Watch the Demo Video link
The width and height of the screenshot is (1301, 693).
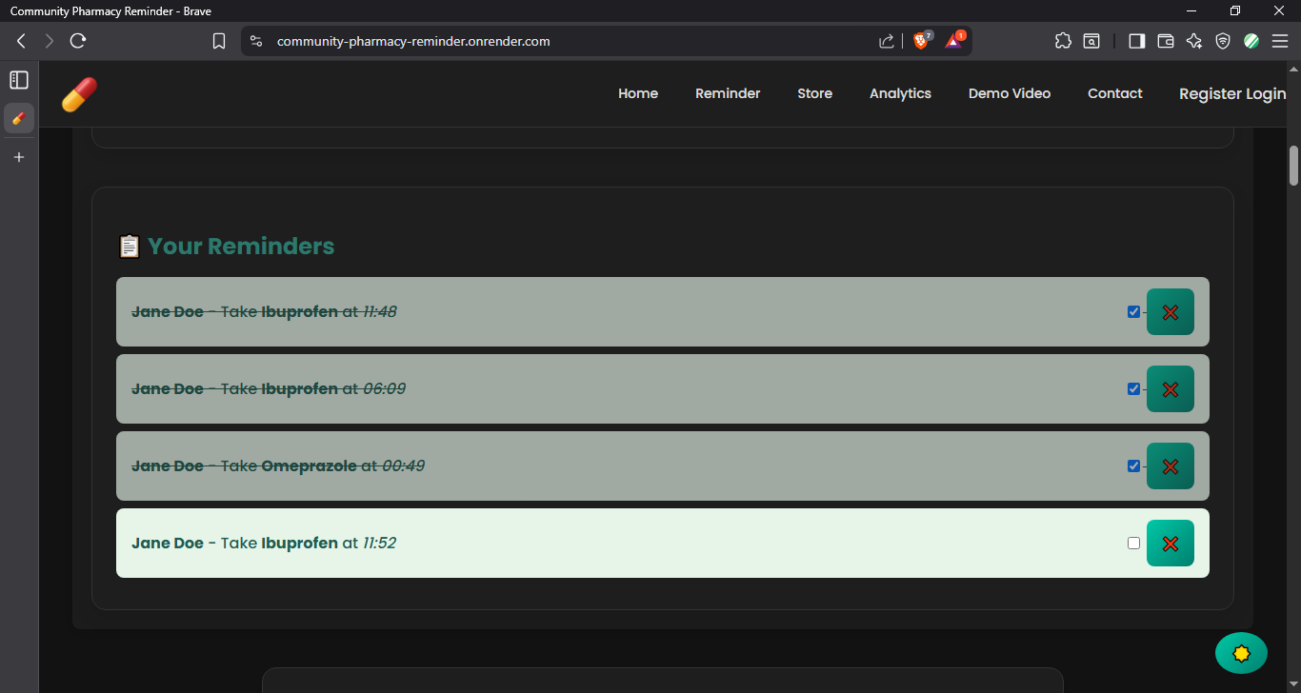[1010, 93]
